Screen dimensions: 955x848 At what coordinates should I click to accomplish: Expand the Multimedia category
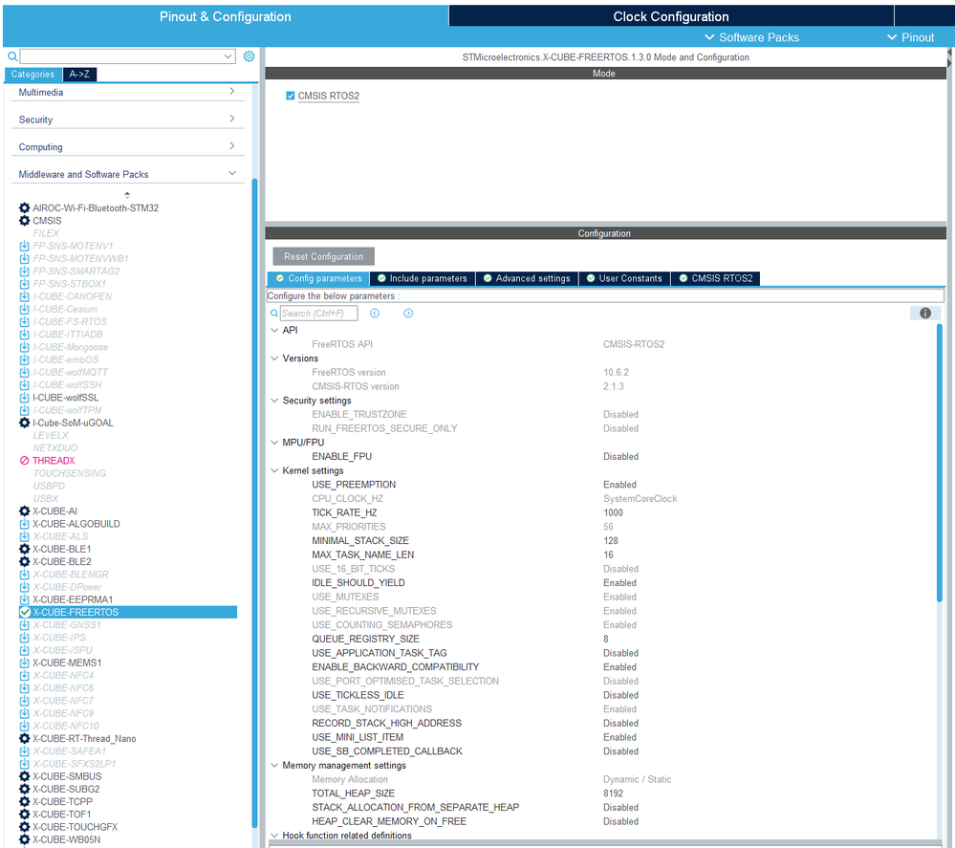232,91
